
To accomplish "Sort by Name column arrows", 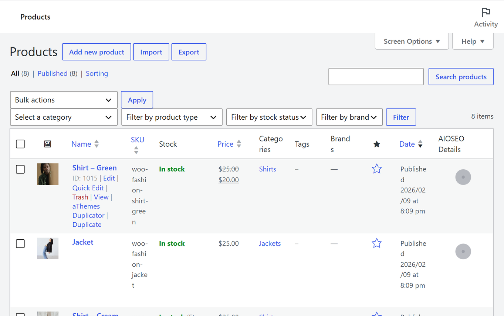I will [x=97, y=144].
